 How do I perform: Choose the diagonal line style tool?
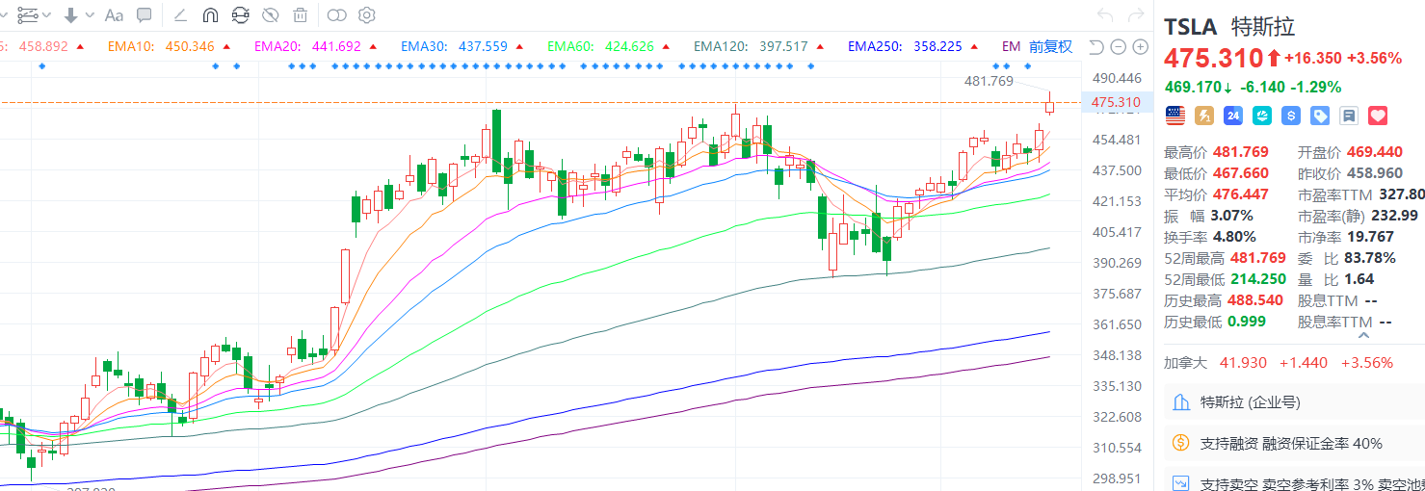pos(179,14)
